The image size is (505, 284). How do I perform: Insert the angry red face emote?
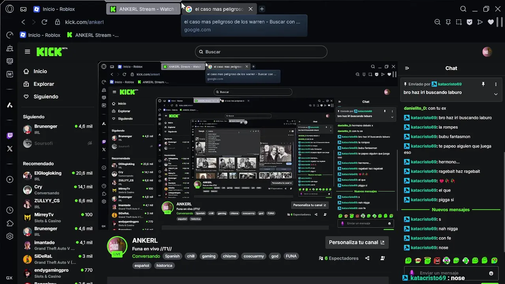(x=437, y=260)
